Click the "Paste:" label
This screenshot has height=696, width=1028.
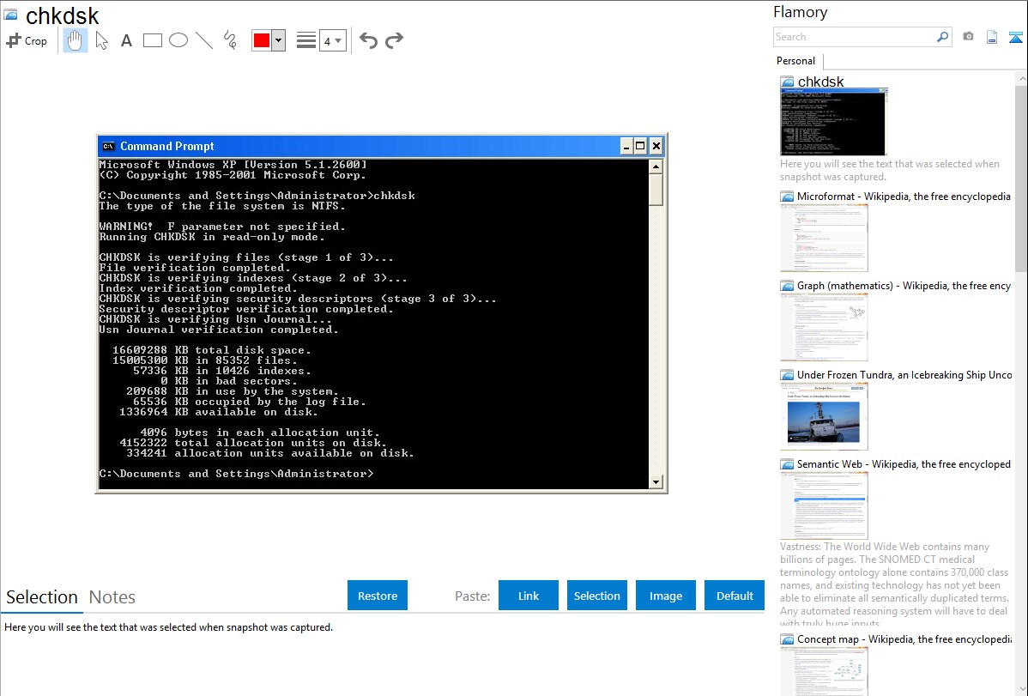(x=473, y=596)
